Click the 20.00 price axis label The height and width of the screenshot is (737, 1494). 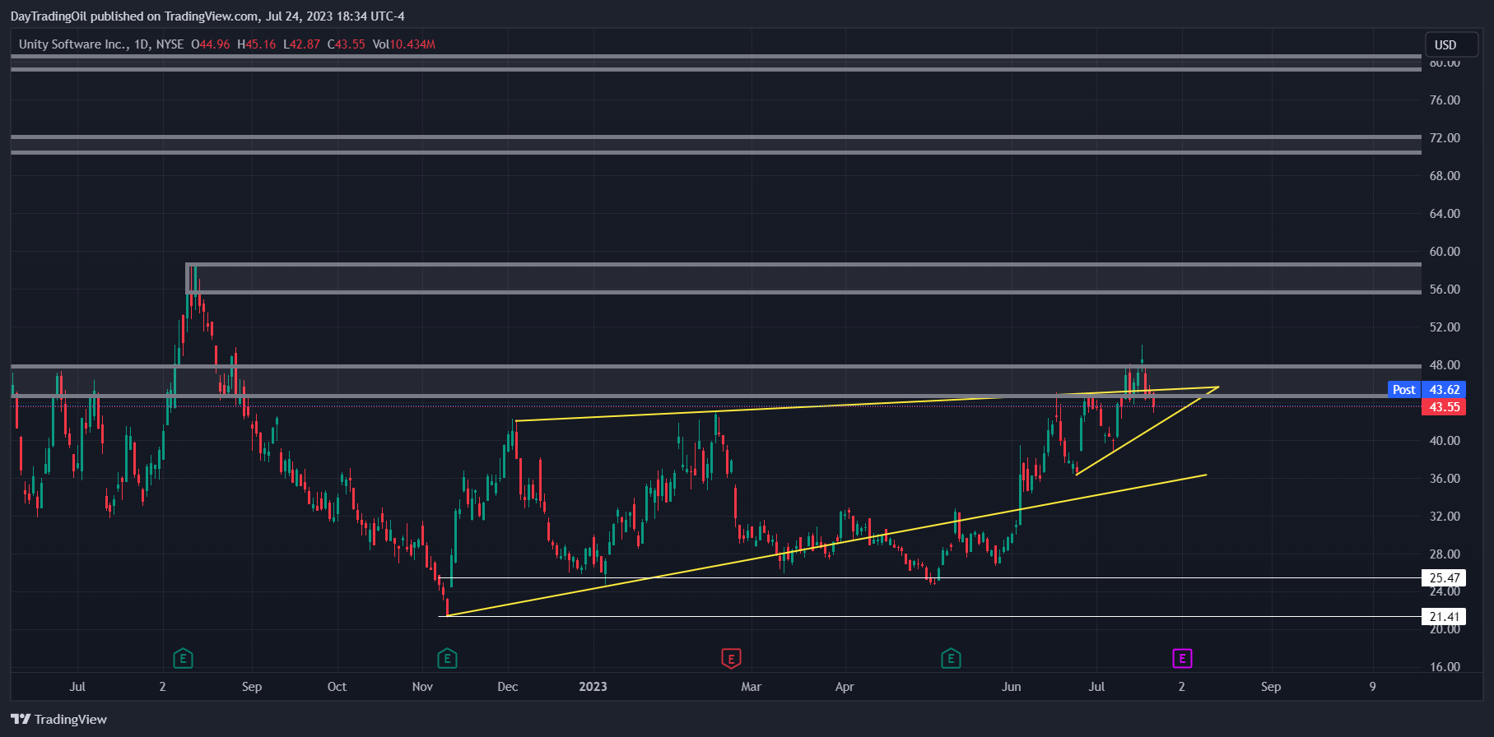[x=1445, y=629]
